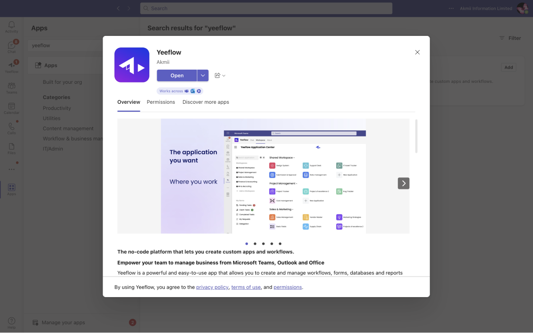Open Calls from the sidebar
Image resolution: width=533 pixels, height=333 pixels.
[x=11, y=127]
